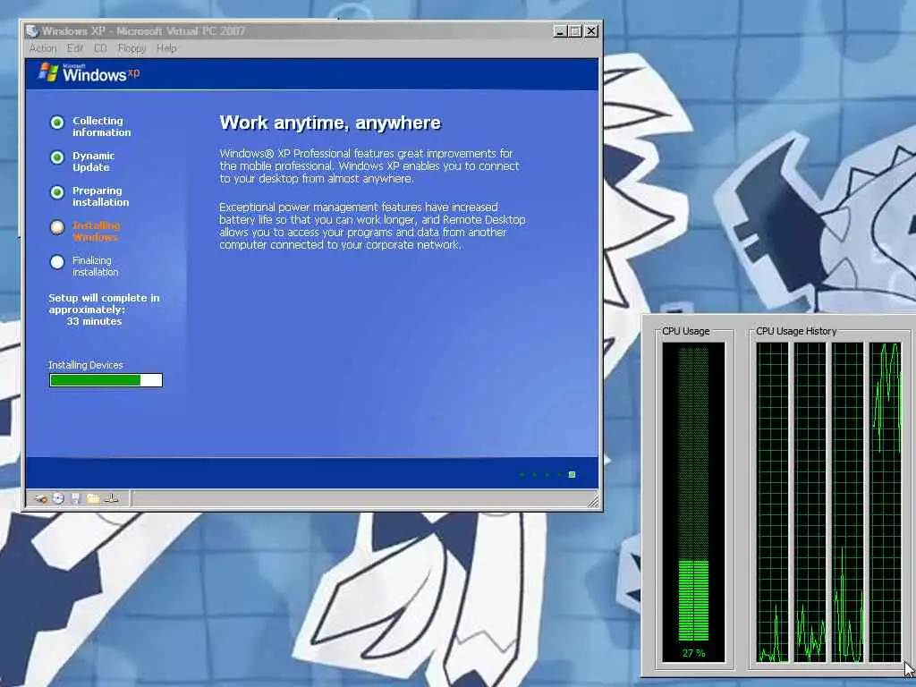Viewport: 916px width, 687px height.
Task: Click the Collecting information step indicator
Action: coord(56,122)
